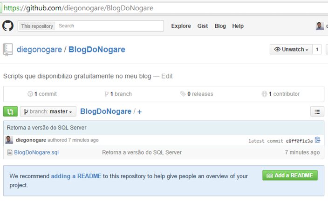Open Blog in the top navigation
This screenshot has height=202, width=328.
coord(220,26)
